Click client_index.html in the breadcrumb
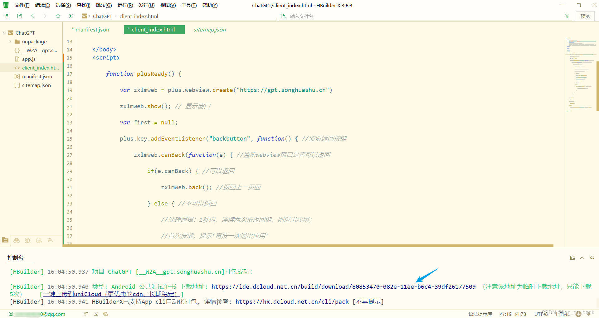The image size is (599, 318). coord(139,16)
